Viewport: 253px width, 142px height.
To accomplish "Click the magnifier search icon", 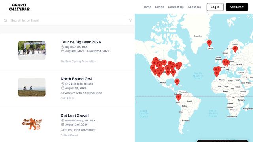I will pyautogui.click(x=6, y=21).
